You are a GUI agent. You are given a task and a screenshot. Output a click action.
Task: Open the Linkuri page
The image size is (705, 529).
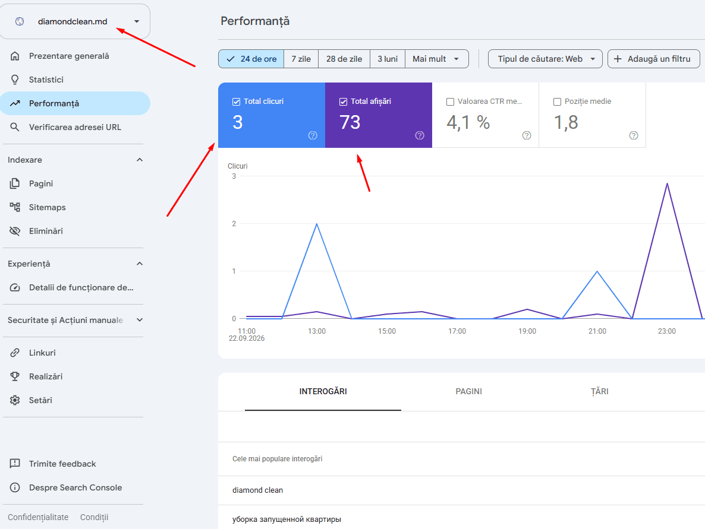click(75, 353)
